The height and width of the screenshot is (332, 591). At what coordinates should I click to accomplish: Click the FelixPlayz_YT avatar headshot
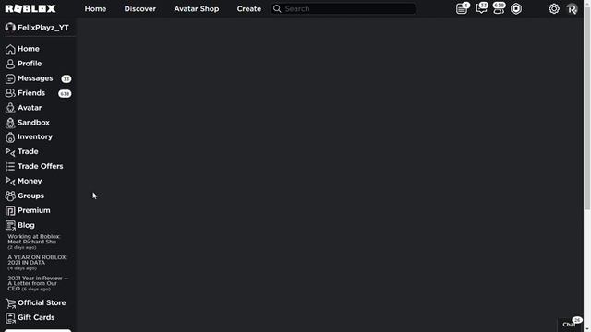[x=10, y=28]
